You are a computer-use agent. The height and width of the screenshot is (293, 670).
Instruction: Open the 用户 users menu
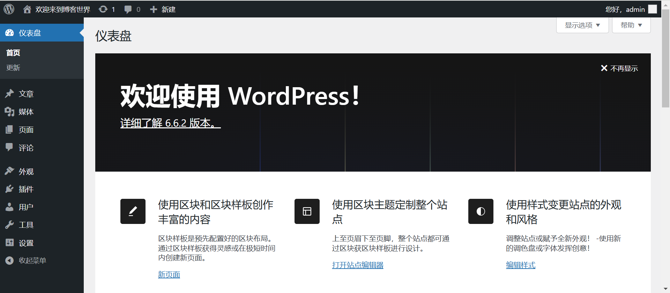tap(26, 207)
